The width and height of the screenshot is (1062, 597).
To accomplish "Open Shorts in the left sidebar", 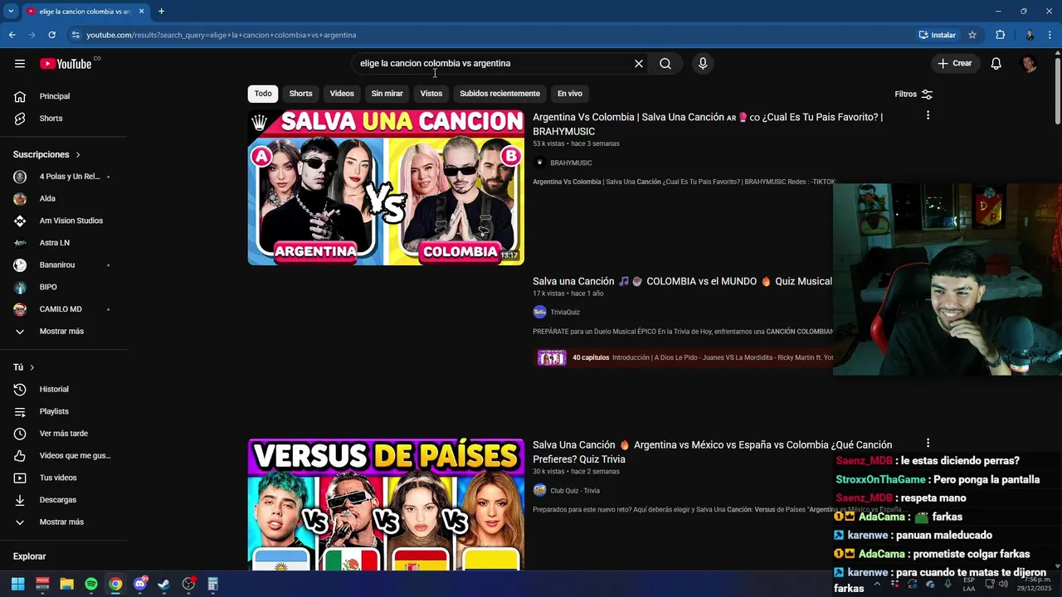I will click(63, 119).
